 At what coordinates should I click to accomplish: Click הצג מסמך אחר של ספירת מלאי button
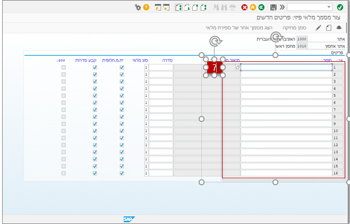[x=239, y=28]
